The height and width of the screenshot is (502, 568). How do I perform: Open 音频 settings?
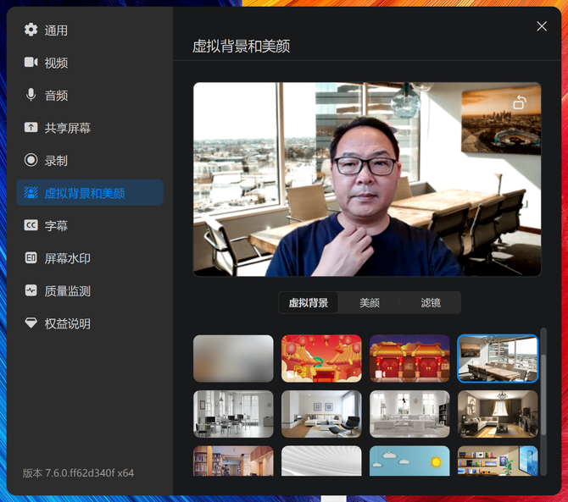click(90, 95)
